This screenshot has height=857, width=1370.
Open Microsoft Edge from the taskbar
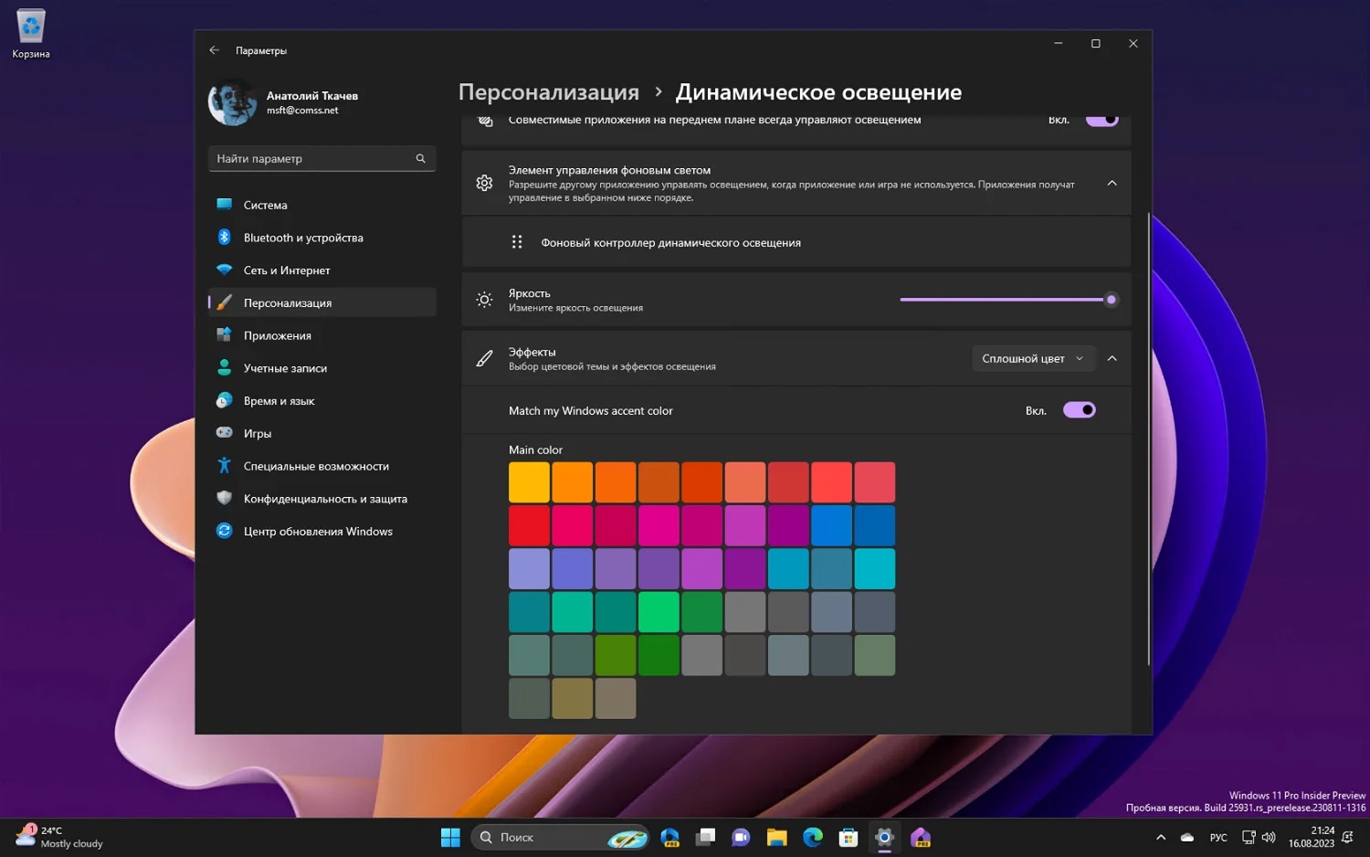point(812,837)
